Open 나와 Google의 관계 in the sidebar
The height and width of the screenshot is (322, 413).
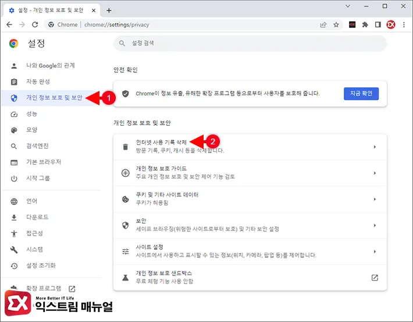[51, 66]
